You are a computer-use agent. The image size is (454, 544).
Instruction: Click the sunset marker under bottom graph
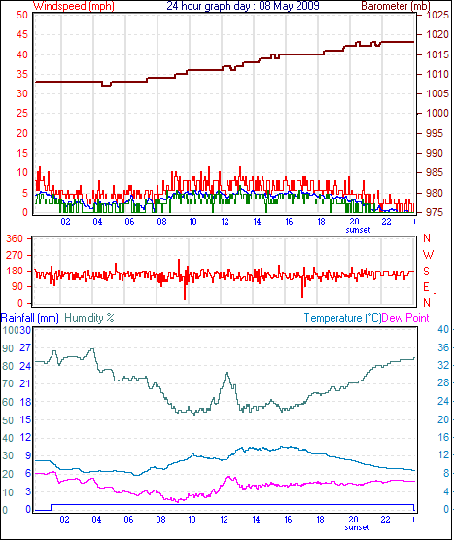pyautogui.click(x=357, y=527)
